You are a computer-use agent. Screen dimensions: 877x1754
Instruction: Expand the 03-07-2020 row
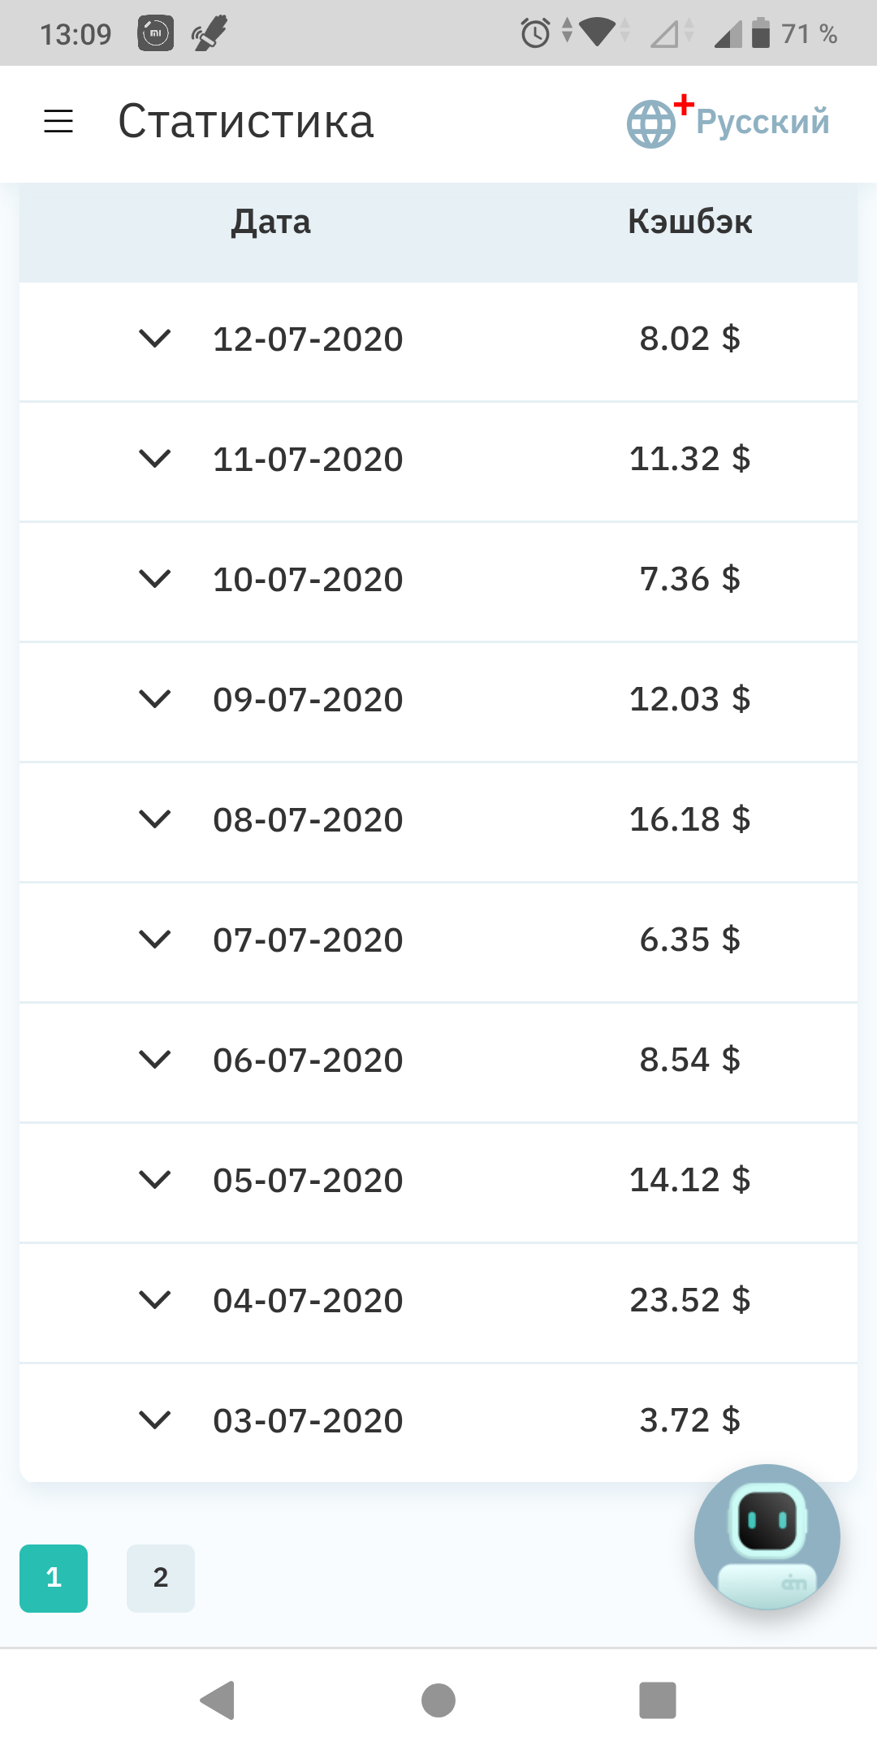pos(154,1420)
